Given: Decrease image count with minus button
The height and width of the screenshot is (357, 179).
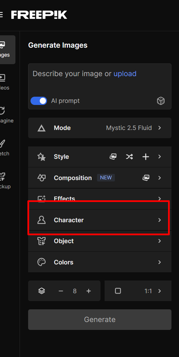Looking at the screenshot, I should pos(61,291).
